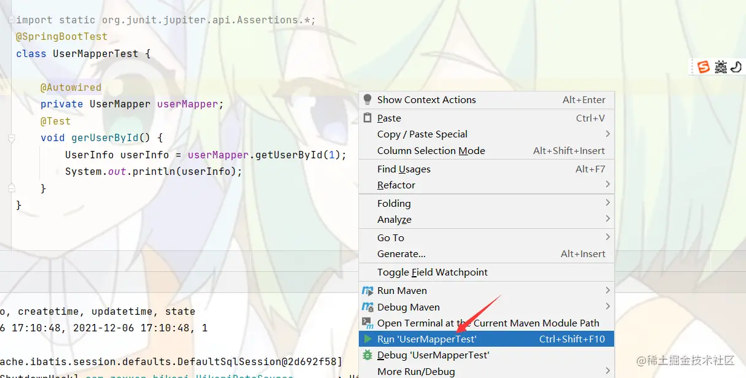Click the System.out.println(userInfo) line
This screenshot has width=746, height=378.
click(x=154, y=171)
